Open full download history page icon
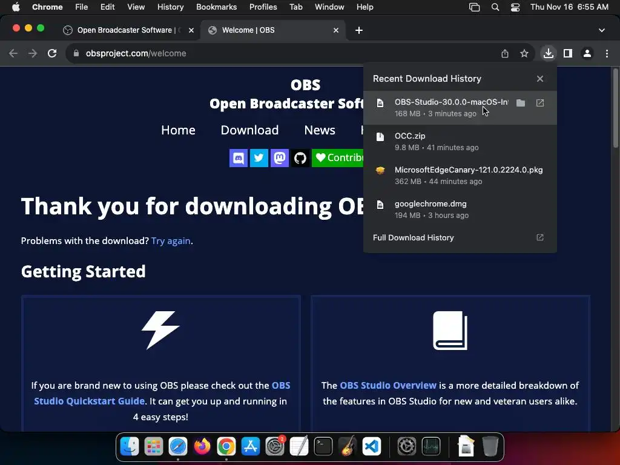This screenshot has height=465, width=620. click(x=540, y=237)
